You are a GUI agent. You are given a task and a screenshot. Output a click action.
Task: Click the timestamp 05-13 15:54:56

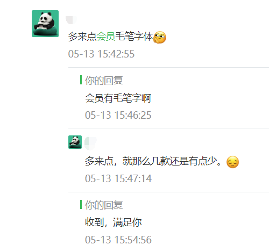tap(118, 240)
